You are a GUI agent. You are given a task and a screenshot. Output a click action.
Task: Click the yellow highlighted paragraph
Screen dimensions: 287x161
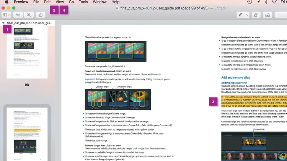coord(254,101)
